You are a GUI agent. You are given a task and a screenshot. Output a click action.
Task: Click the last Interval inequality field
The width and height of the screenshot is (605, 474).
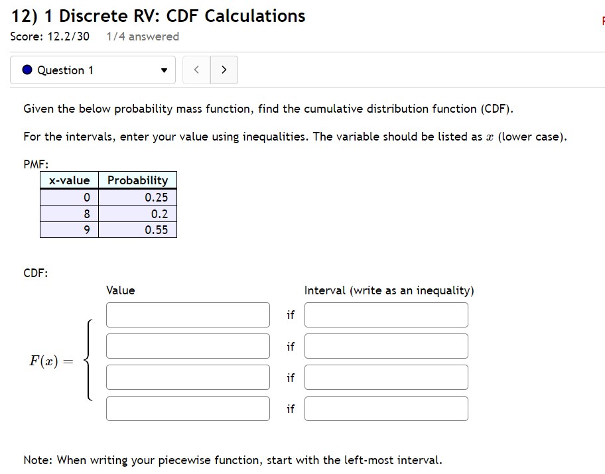click(x=385, y=408)
